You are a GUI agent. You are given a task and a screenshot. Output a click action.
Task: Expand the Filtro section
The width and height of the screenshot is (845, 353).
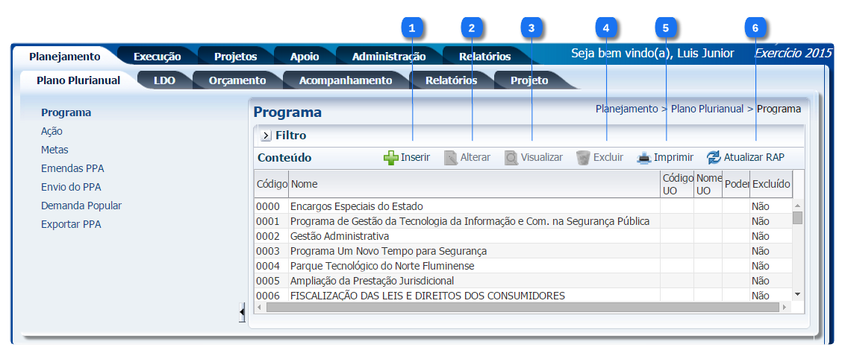coord(266,136)
